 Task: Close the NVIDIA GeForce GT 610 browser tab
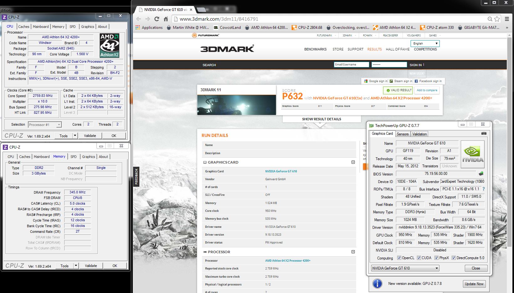pyautogui.click(x=191, y=10)
